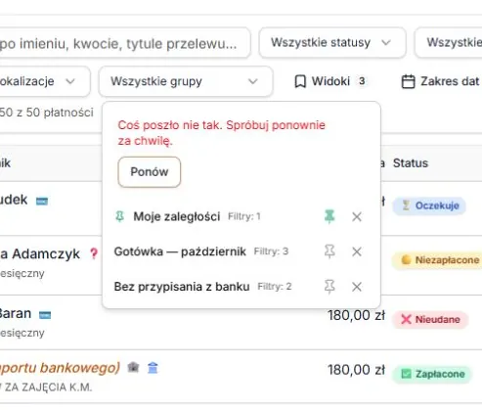Image resolution: width=482 pixels, height=410 pixels.
Task: Click the Ponów retry button
Action: (150, 172)
